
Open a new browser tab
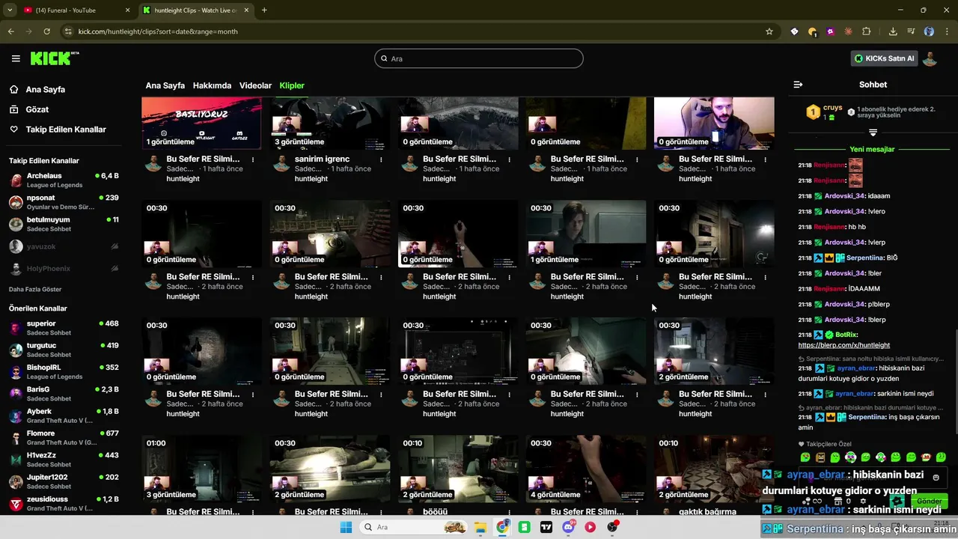pyautogui.click(x=264, y=10)
